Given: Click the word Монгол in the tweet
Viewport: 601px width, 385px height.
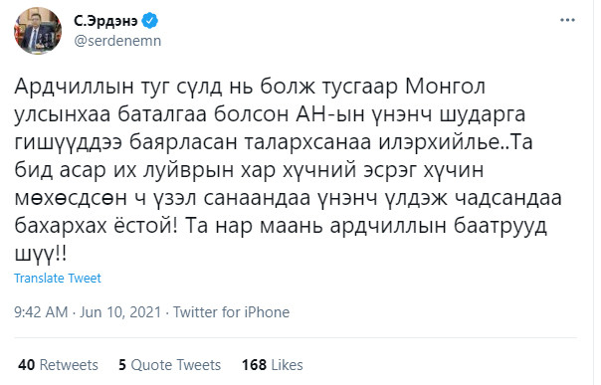Looking at the screenshot, I should pyautogui.click(x=445, y=87).
